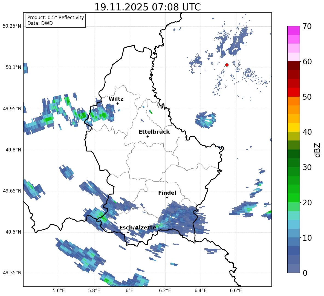Click the 10 colorbar tick label
The image size is (324, 296).
[x=307, y=238]
